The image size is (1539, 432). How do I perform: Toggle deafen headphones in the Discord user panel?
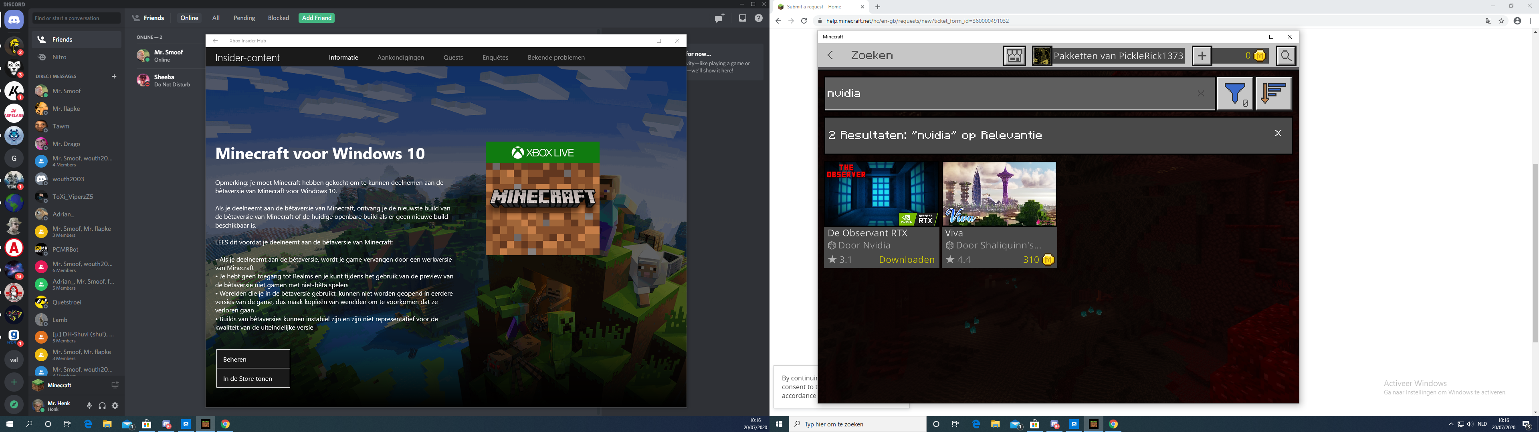102,406
